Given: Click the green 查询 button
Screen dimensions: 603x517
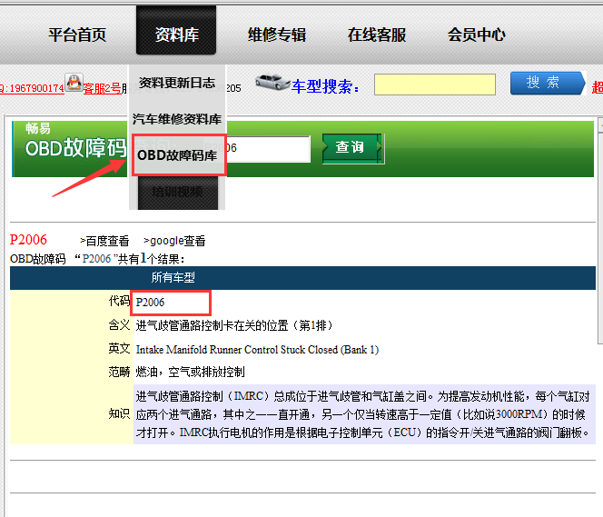Looking at the screenshot, I should point(352,148).
